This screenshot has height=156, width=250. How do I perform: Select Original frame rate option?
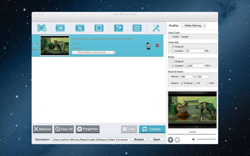tap(173, 46)
